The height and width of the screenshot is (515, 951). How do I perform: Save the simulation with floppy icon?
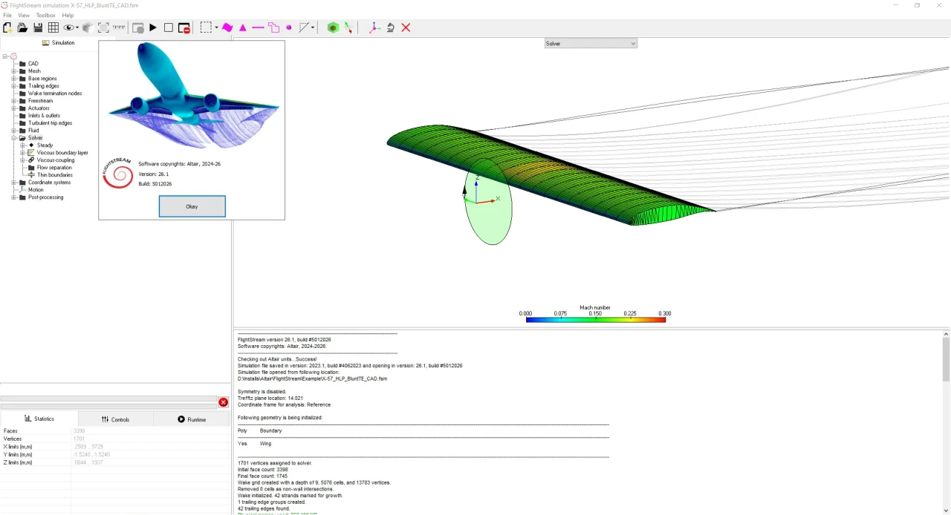click(38, 27)
